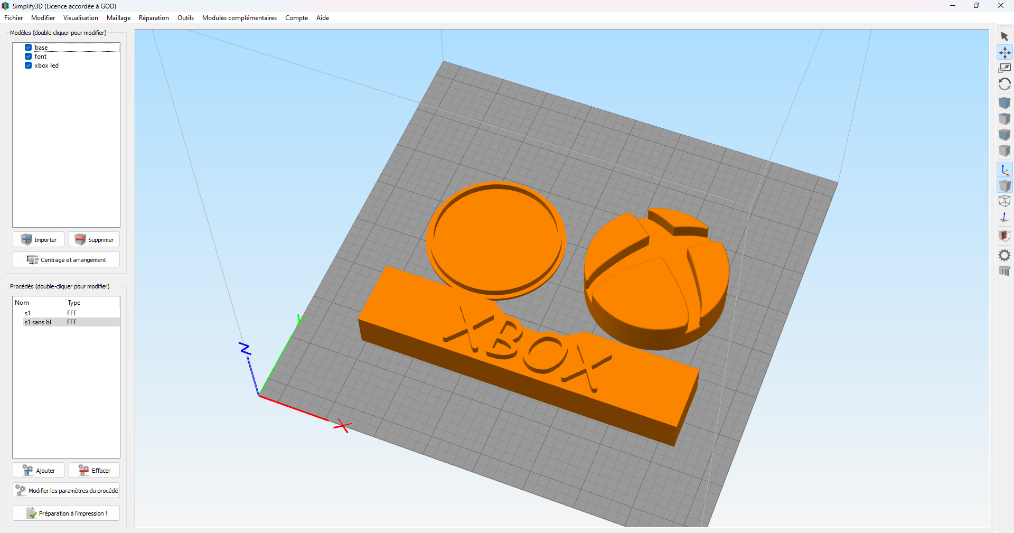The width and height of the screenshot is (1014, 533).
Task: Open the Modules complémentaires menu
Action: pos(239,17)
